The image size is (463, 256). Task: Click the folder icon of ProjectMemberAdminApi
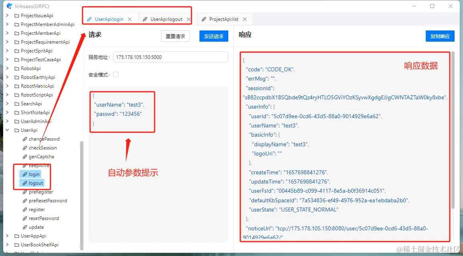[x=16, y=24]
